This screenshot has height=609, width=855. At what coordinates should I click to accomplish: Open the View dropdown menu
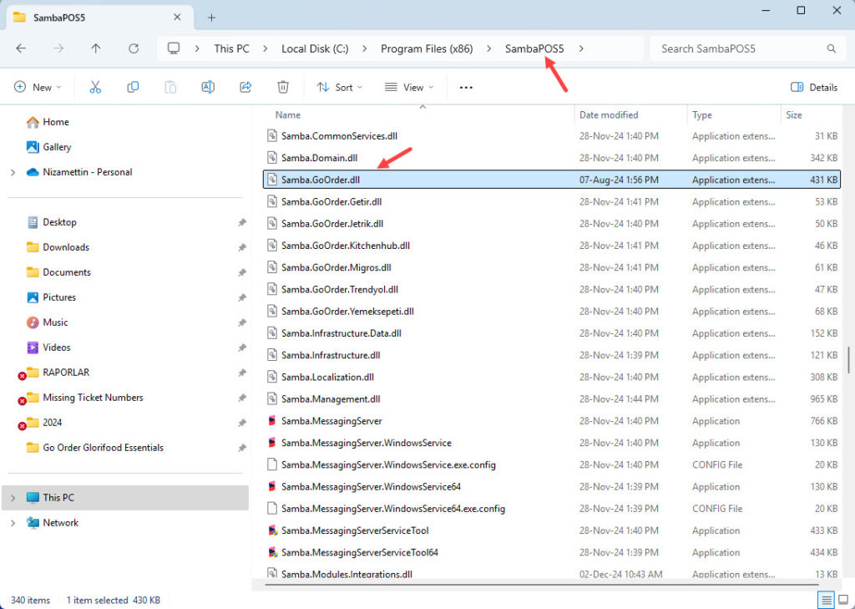pyautogui.click(x=409, y=88)
